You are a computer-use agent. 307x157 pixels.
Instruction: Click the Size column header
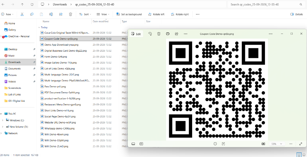click(148, 21)
